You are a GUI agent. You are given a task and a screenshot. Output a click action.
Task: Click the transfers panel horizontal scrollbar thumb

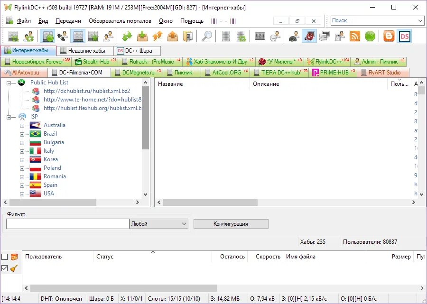tap(123, 288)
